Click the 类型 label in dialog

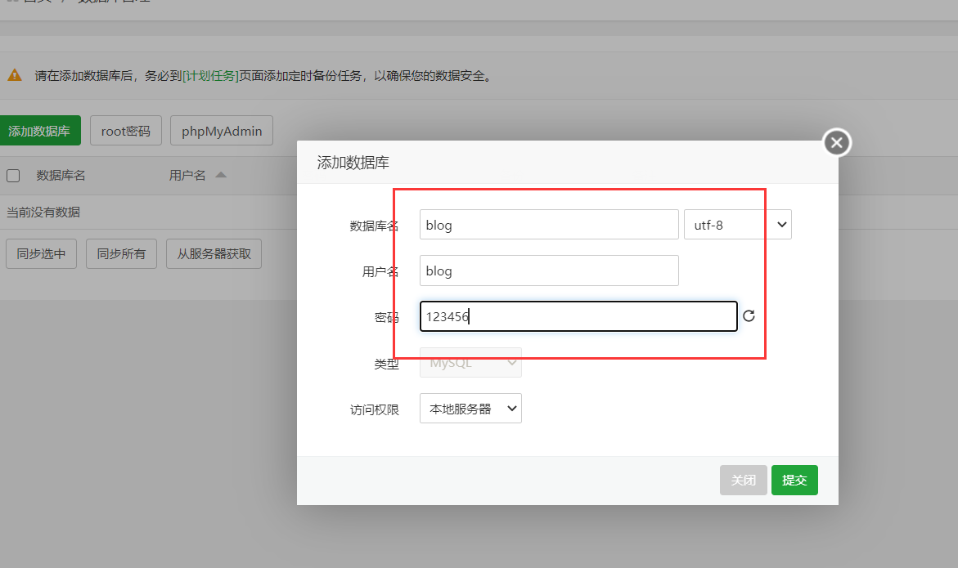pos(386,364)
